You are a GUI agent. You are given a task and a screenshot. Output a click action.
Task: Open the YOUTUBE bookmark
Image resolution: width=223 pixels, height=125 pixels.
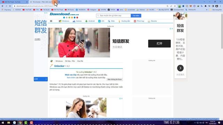27,10
